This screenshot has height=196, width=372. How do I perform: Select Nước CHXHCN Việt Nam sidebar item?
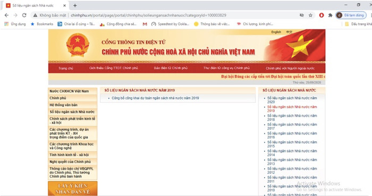coord(73,91)
